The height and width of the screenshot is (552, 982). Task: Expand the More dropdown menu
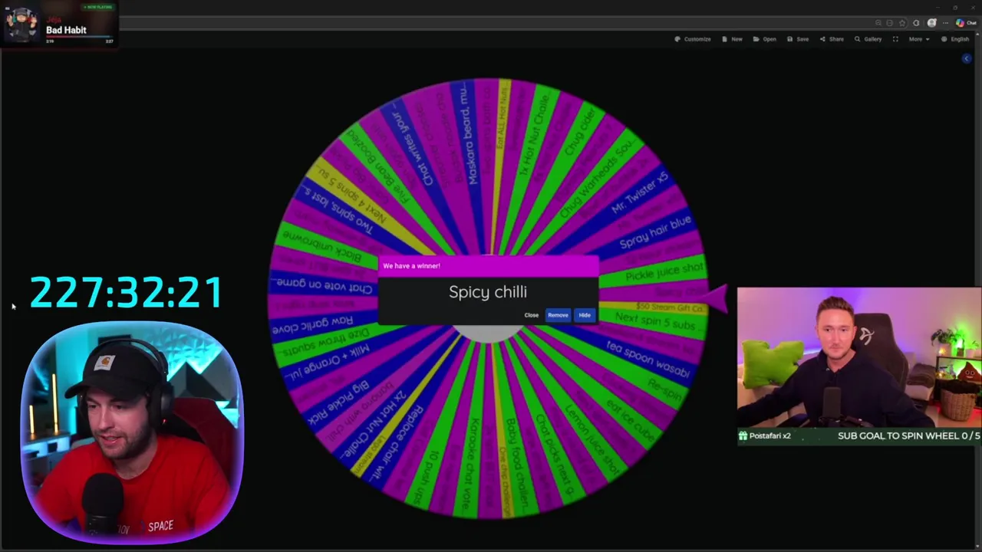click(919, 39)
